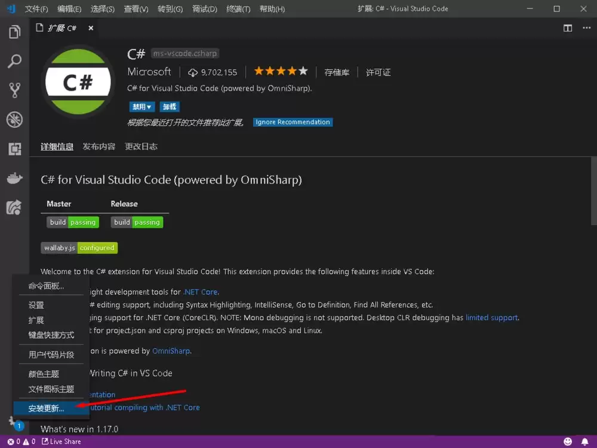
Task: Open the Extensions view icon
Action: tap(15, 148)
